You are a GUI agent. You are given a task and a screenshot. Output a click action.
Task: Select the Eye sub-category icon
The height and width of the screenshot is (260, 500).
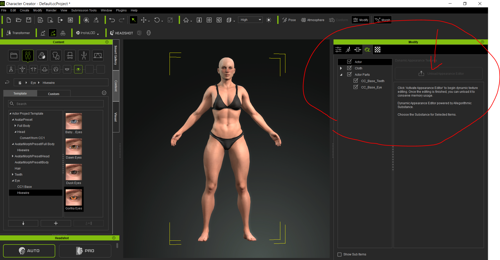pos(78,69)
